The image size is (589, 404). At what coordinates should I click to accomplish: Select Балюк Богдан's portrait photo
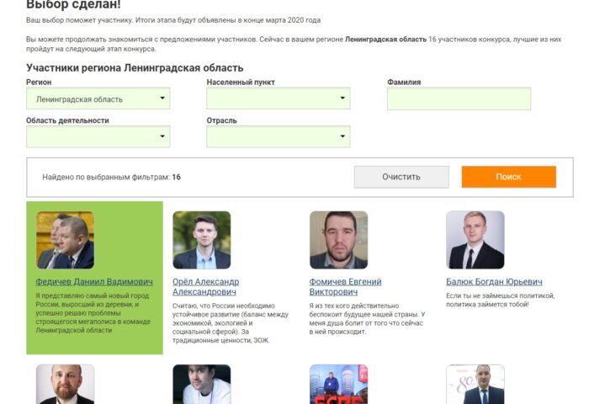click(x=475, y=240)
